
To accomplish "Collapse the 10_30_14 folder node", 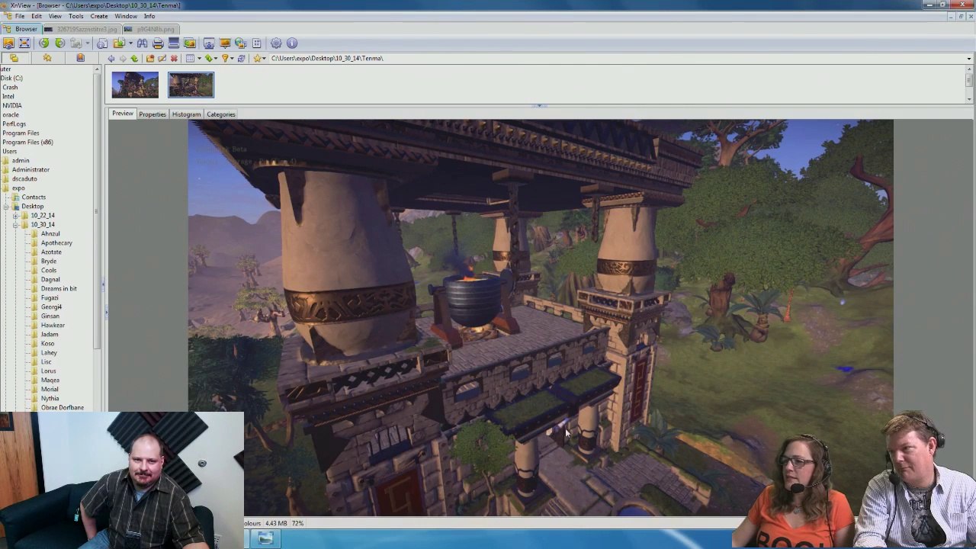I will click(x=15, y=225).
